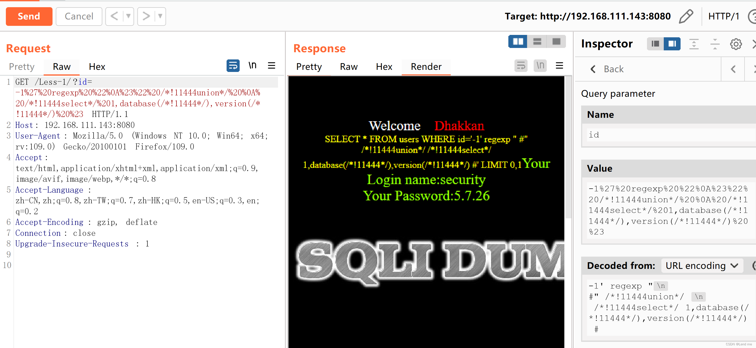Click the 'Query parameter' heading
The image size is (756, 348).
click(618, 94)
